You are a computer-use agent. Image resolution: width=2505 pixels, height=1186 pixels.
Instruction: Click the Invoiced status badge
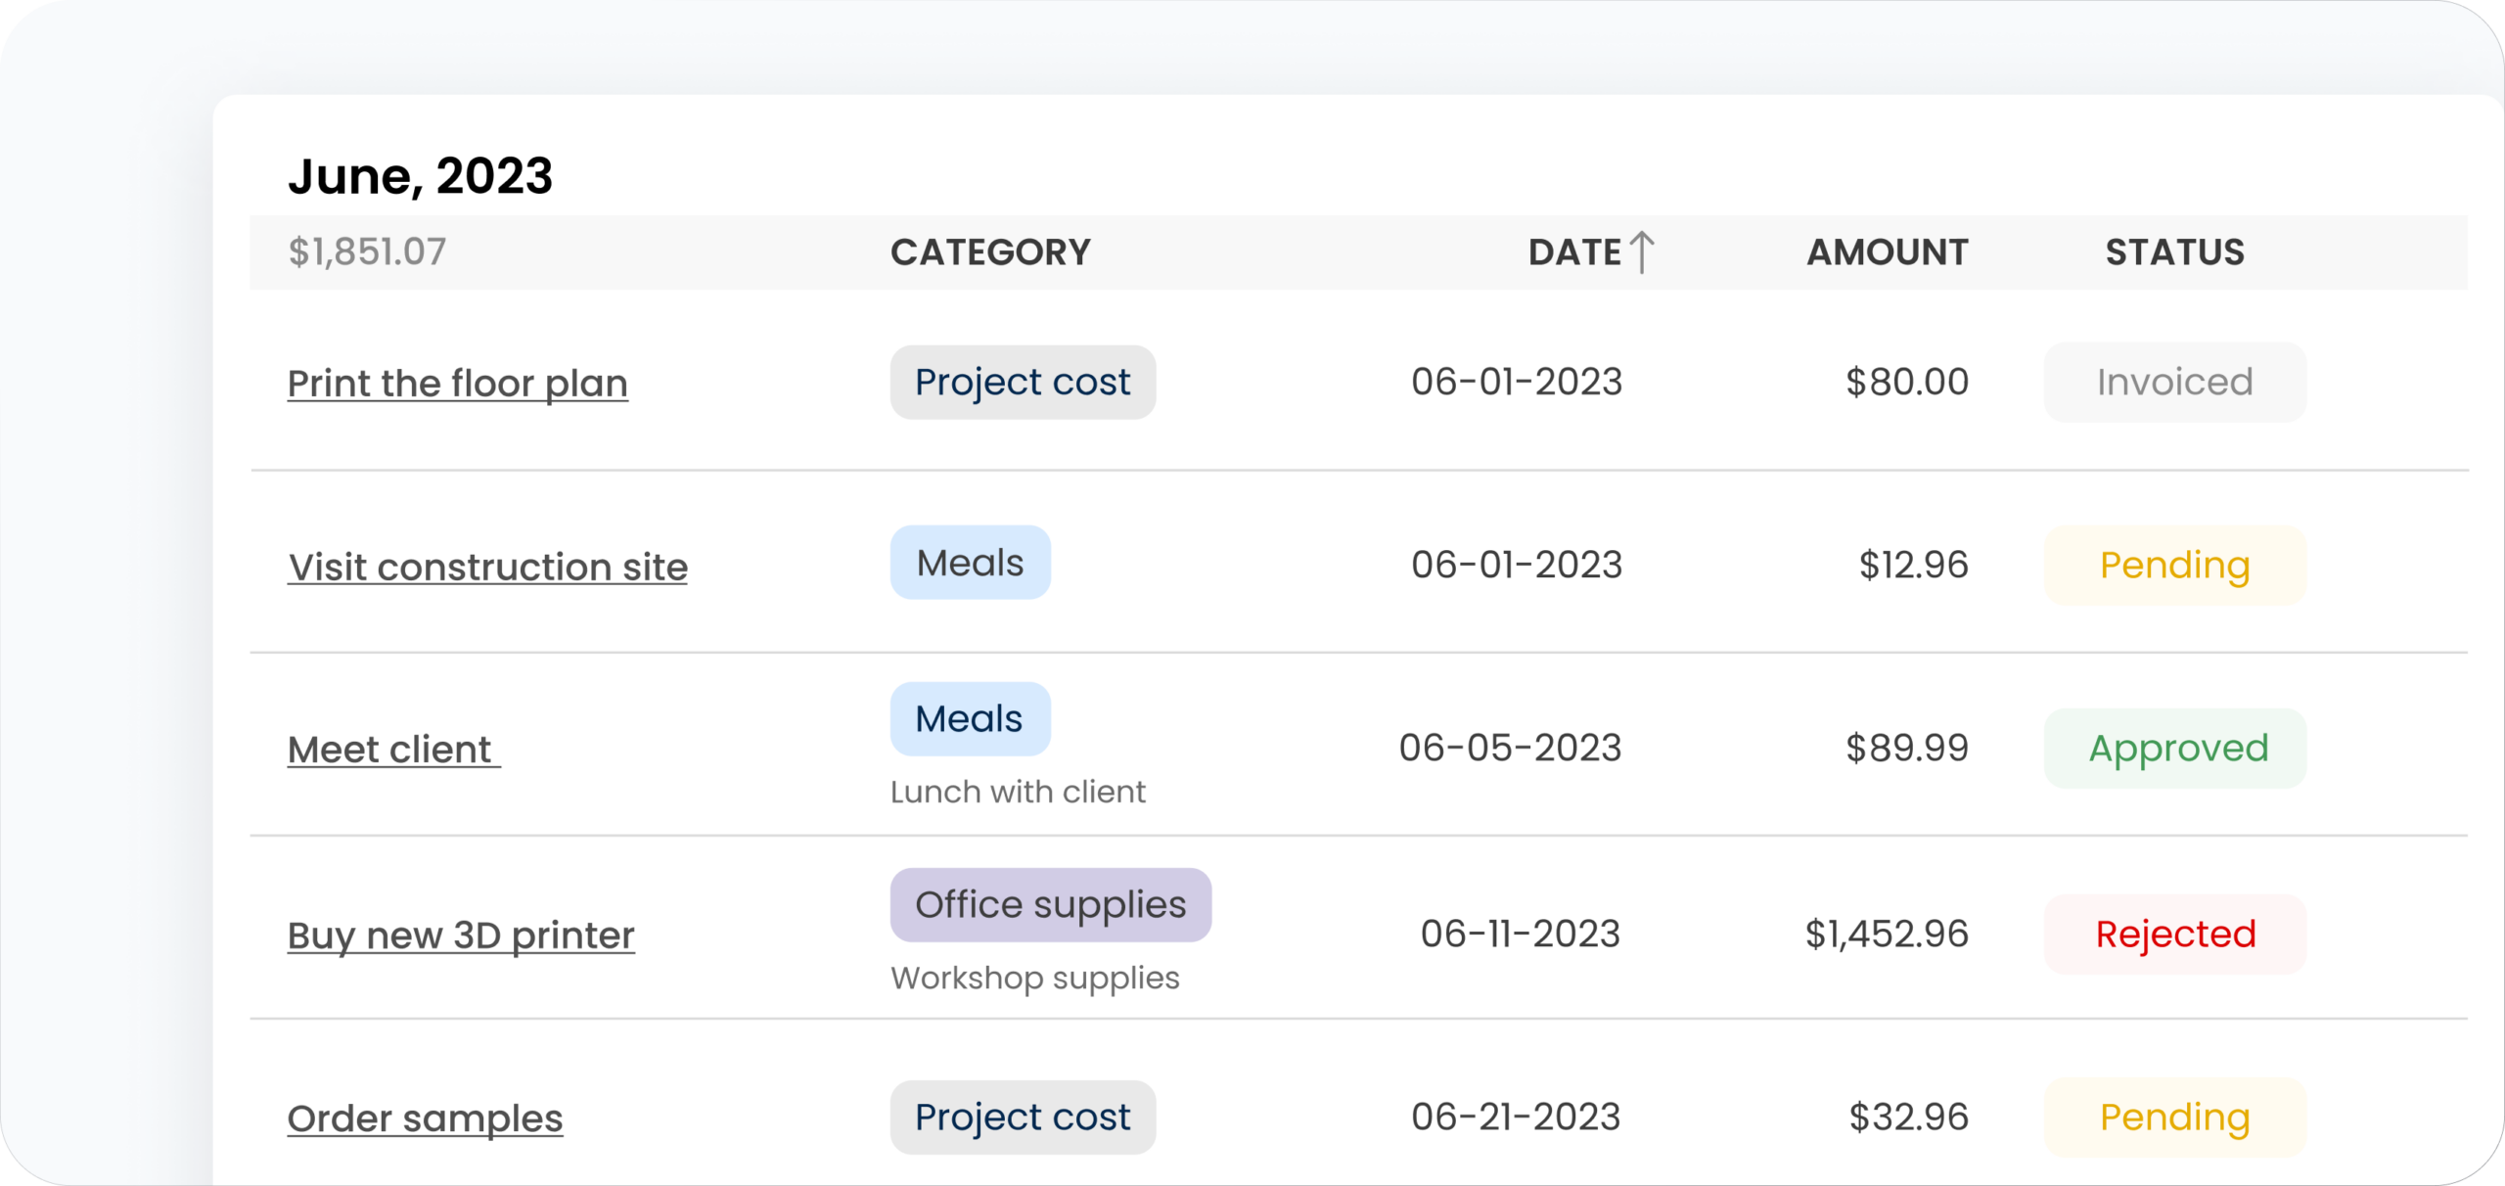click(2175, 382)
